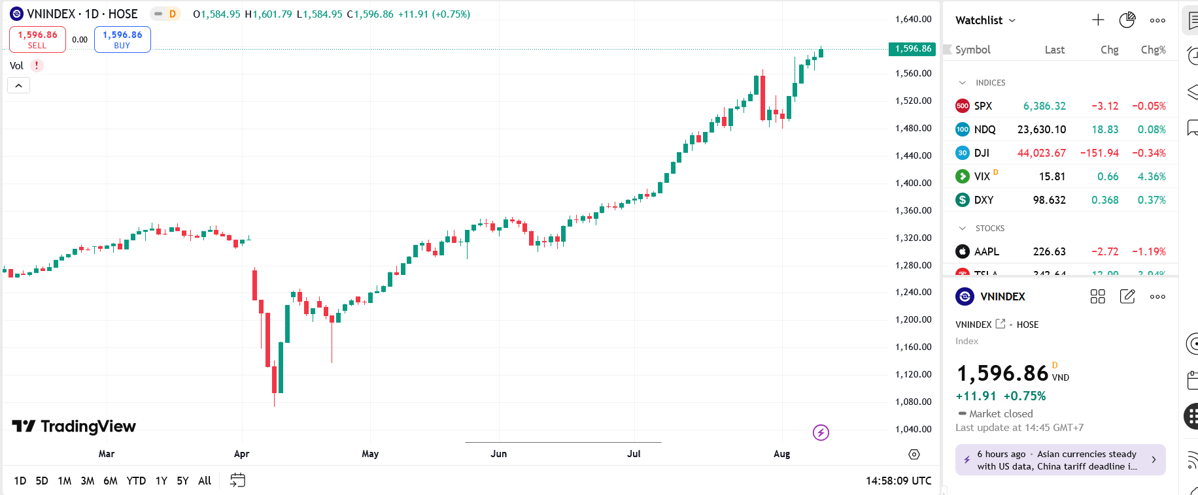The image size is (1198, 495).
Task: Open the three-dots menu in VNINDEX details panel
Action: [x=1157, y=296]
